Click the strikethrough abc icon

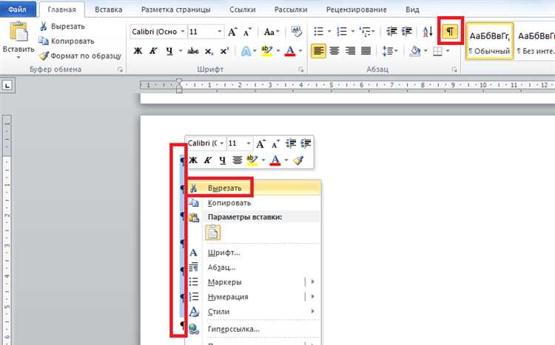tap(193, 51)
